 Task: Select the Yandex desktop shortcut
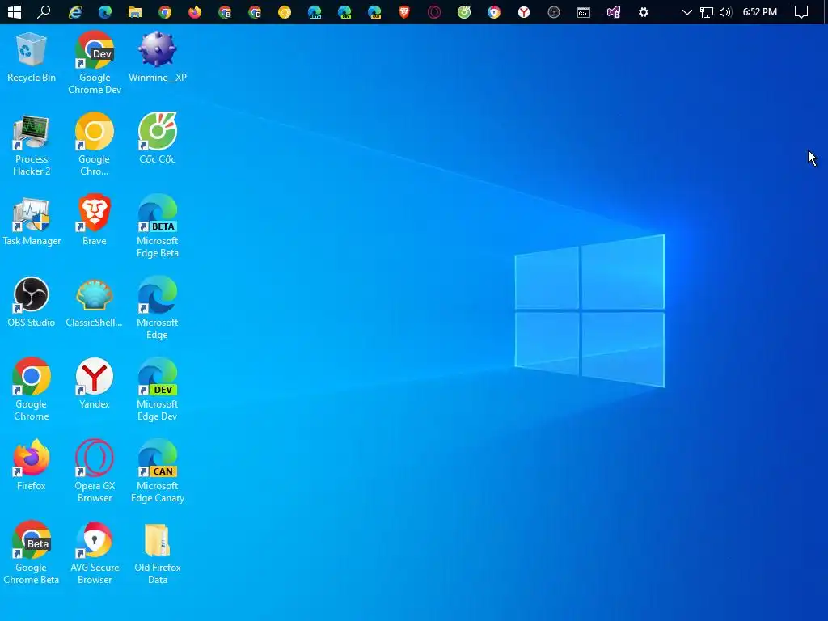(95, 384)
